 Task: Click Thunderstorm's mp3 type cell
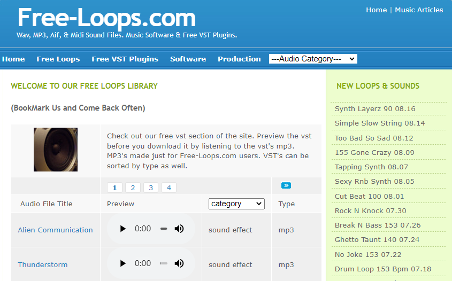(286, 265)
